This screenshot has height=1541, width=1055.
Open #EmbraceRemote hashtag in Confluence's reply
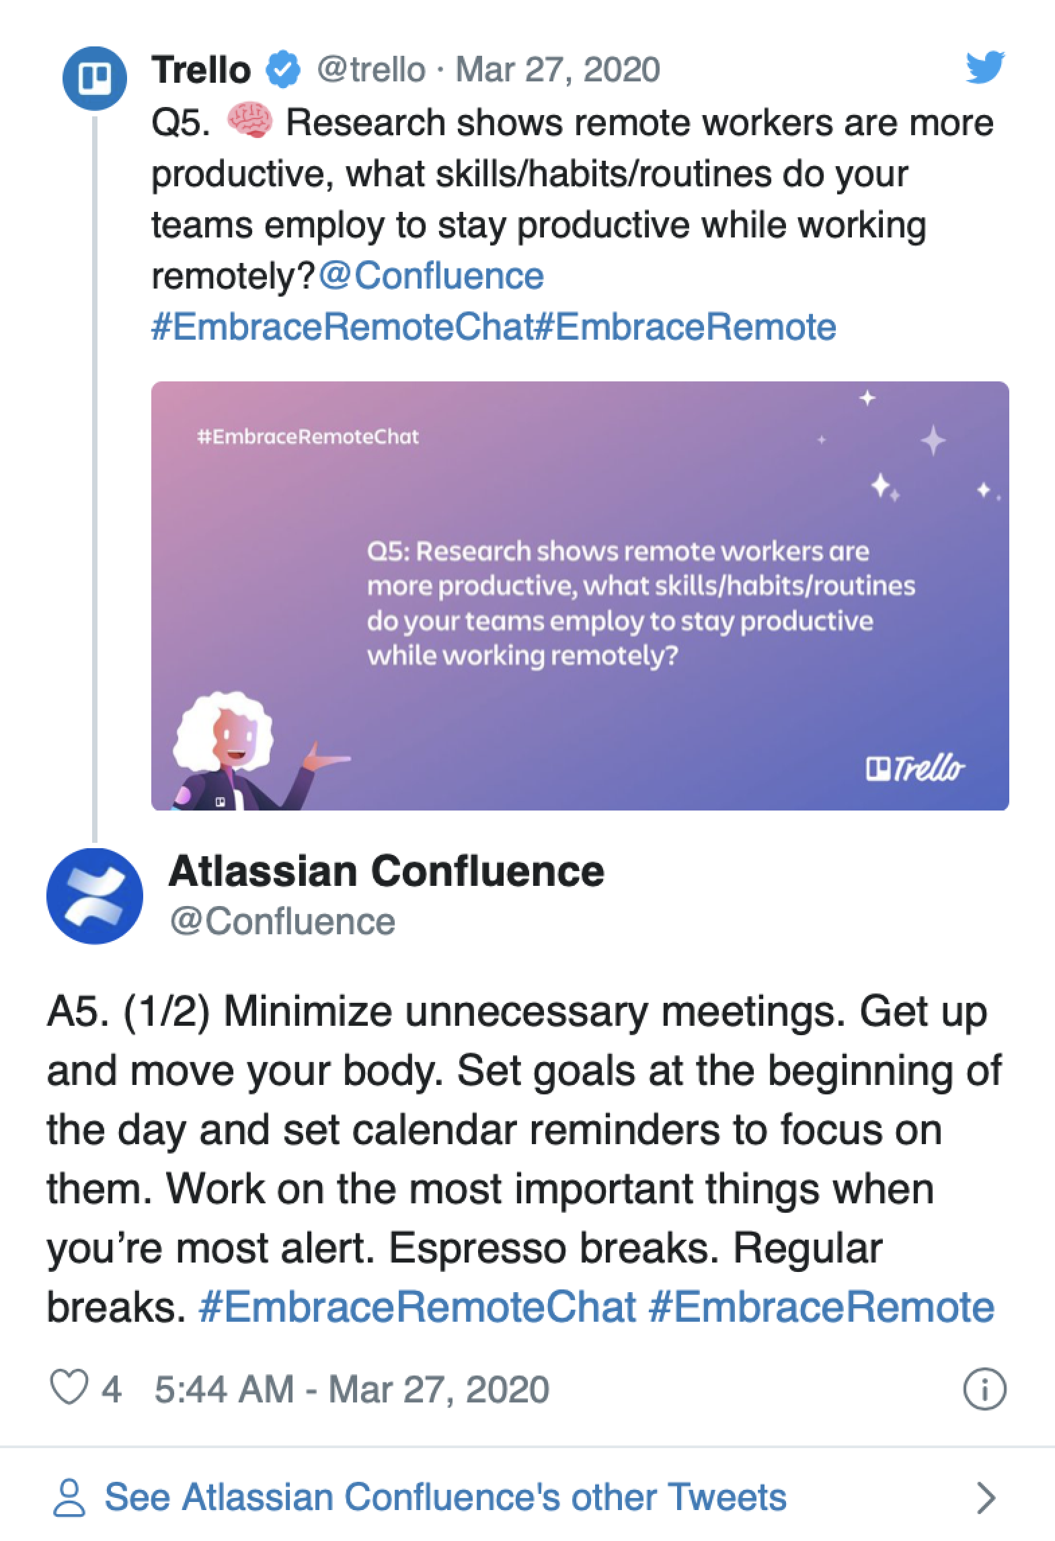click(822, 1308)
